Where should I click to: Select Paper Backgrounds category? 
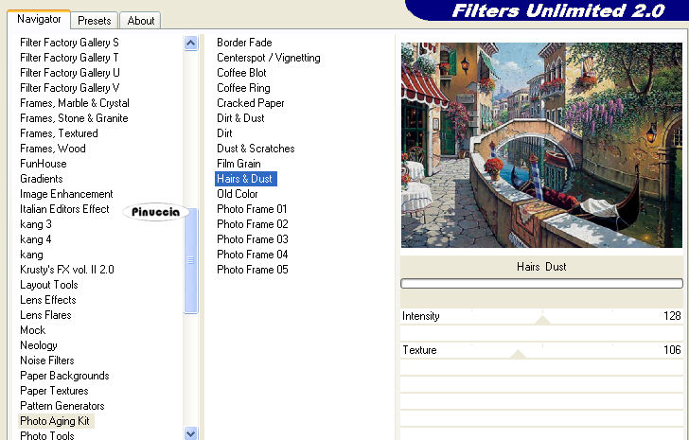[x=64, y=376]
